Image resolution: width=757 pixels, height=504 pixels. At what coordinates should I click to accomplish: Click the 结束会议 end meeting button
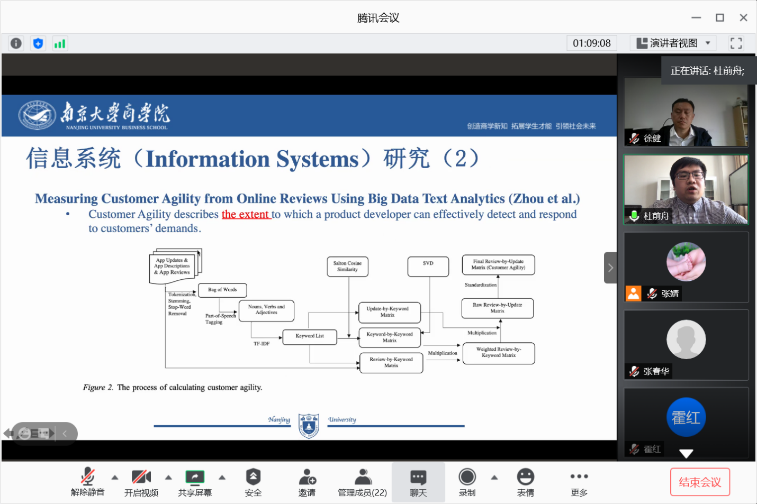click(700, 482)
